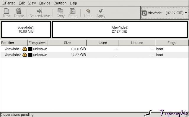
Task: Click black filesystem color box for /dev/hde1
Action: pos(30,49)
